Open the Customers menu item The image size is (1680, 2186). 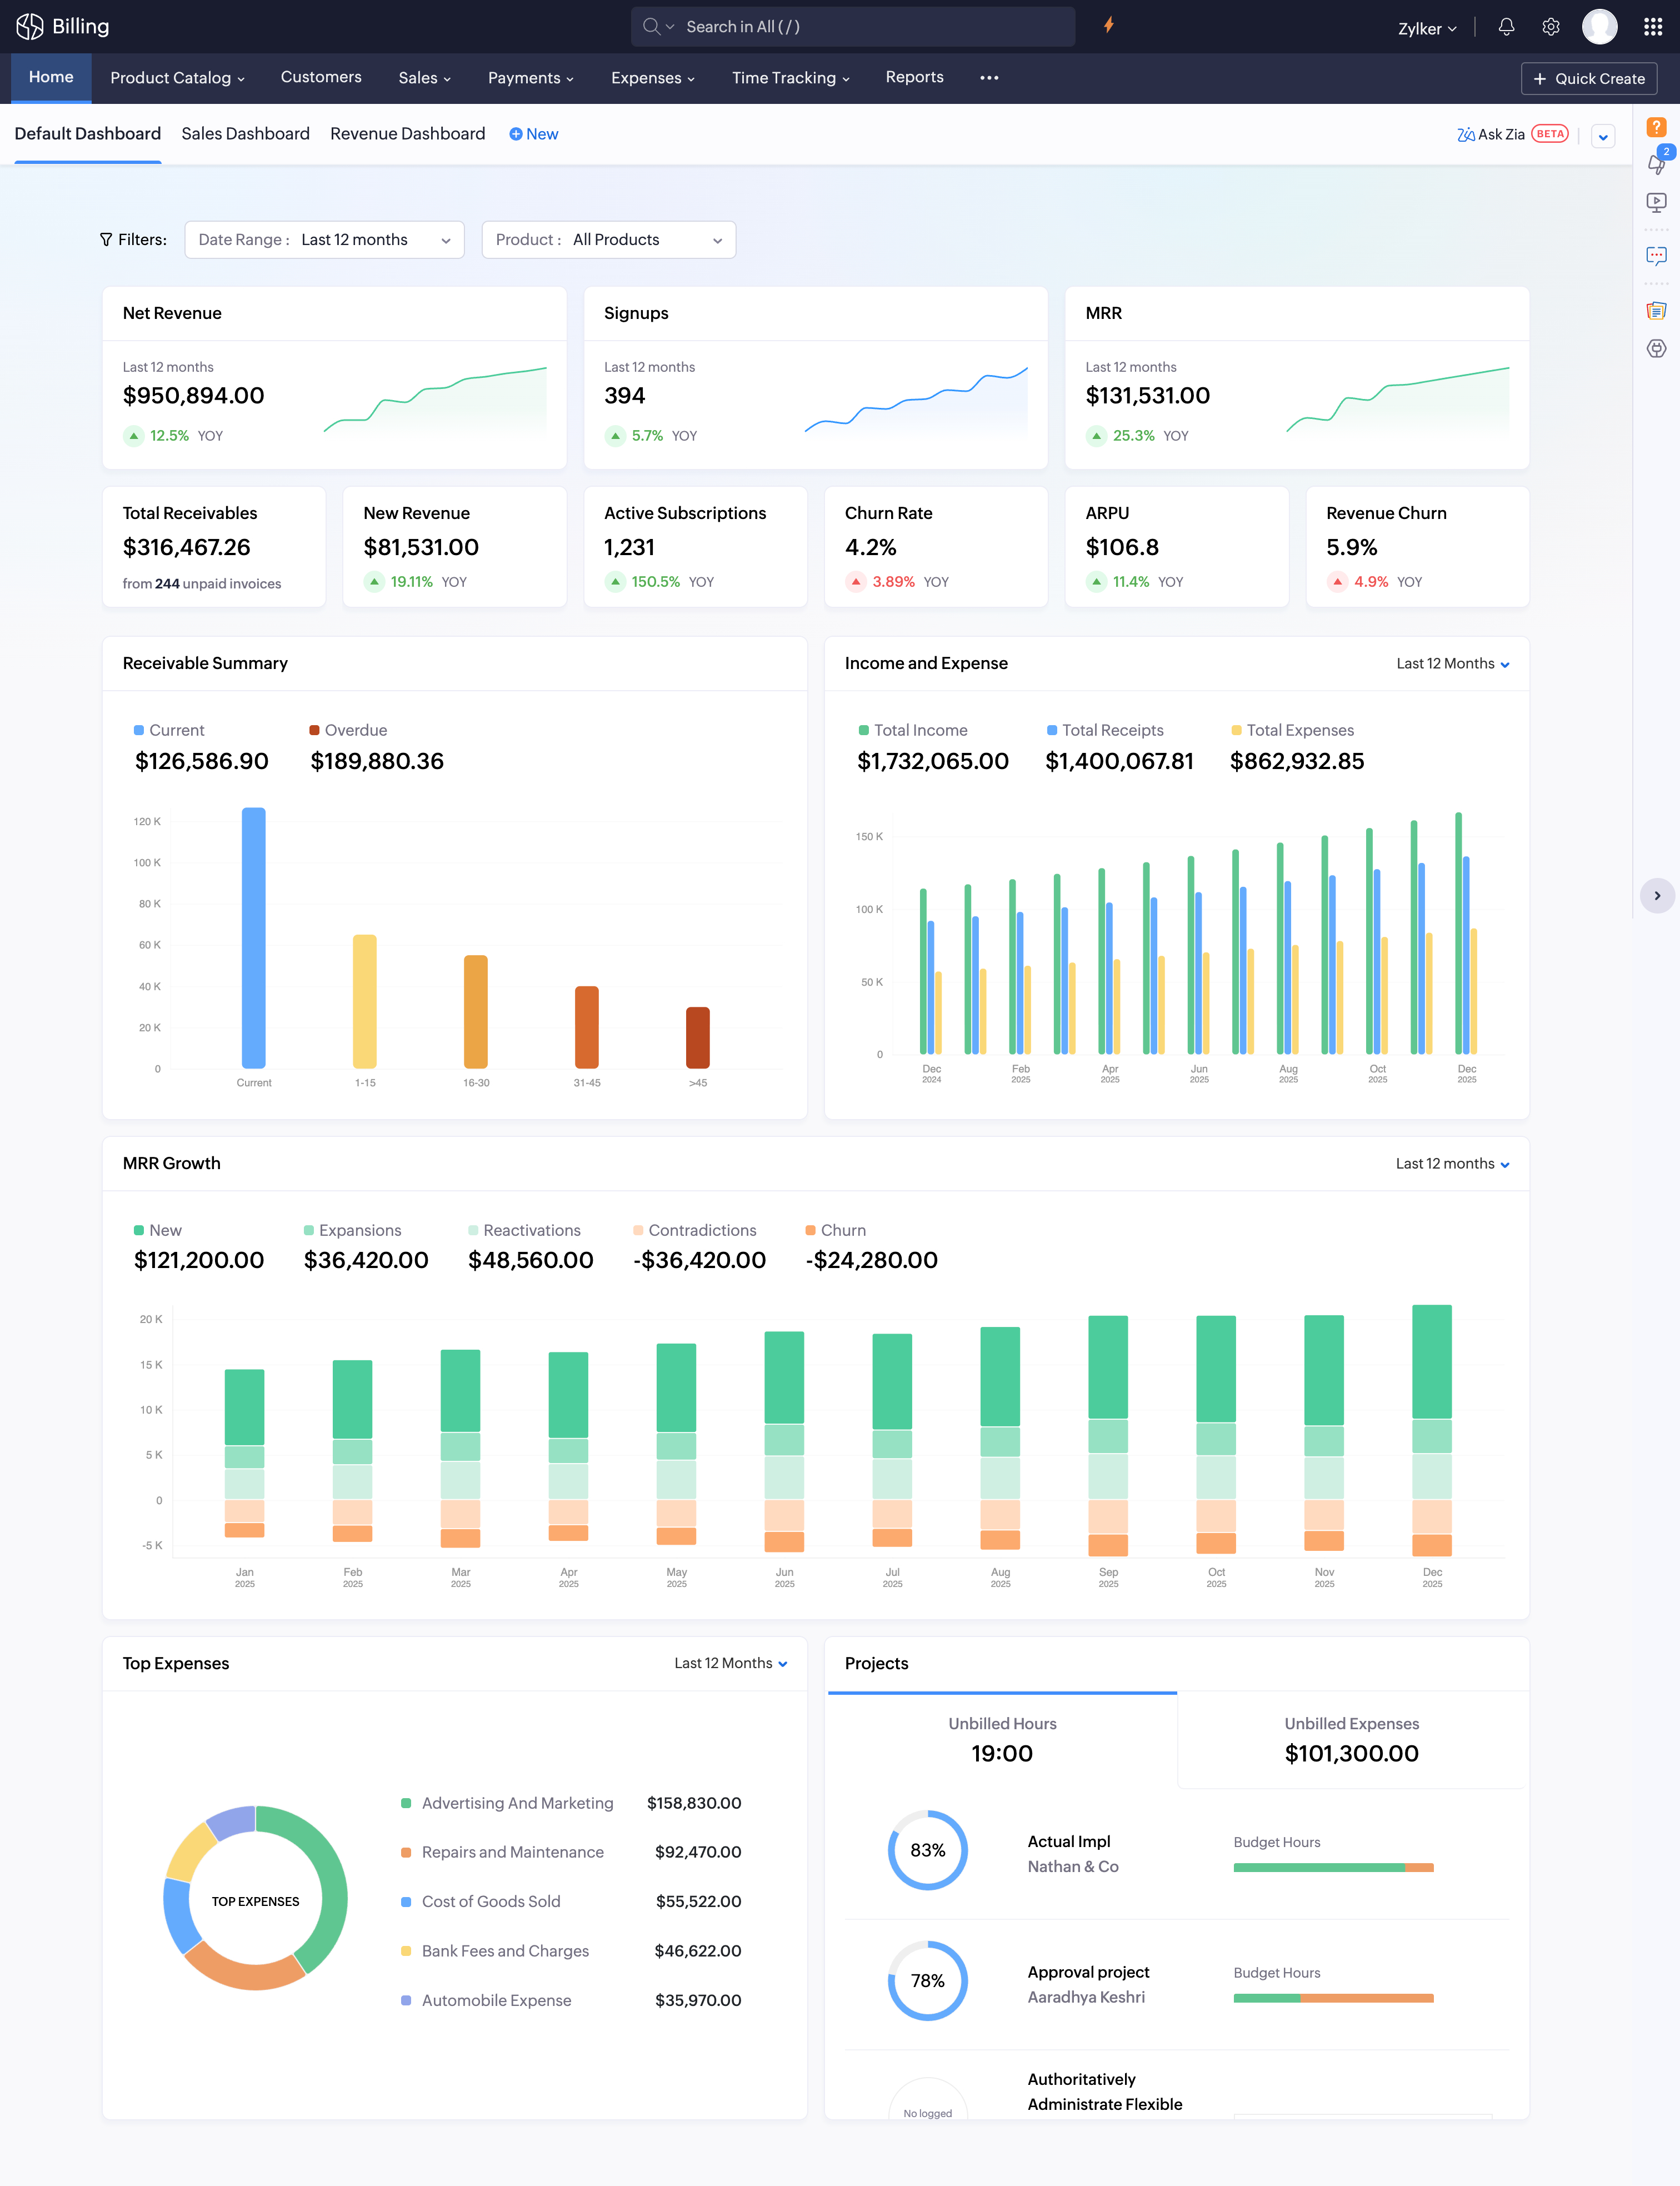[x=321, y=77]
